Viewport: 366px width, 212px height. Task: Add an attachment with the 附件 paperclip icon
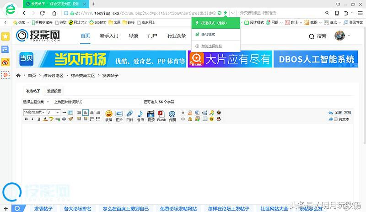tap(130, 116)
